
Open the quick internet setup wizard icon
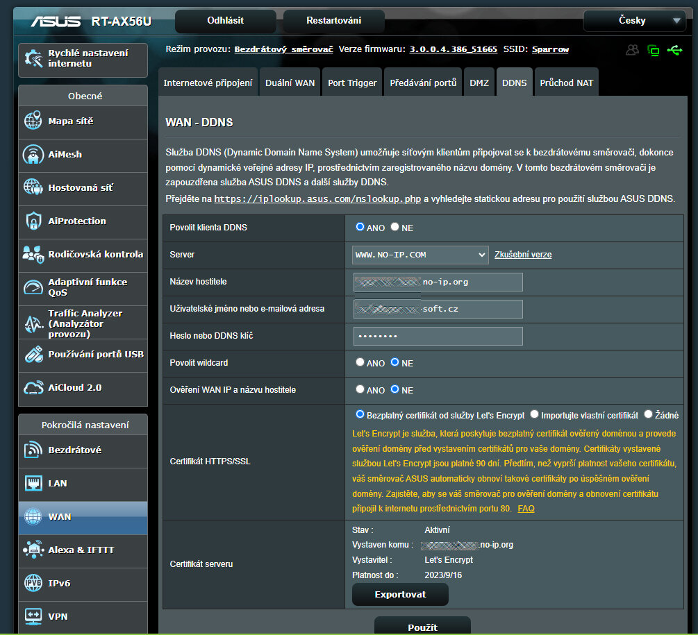pyautogui.click(x=34, y=58)
